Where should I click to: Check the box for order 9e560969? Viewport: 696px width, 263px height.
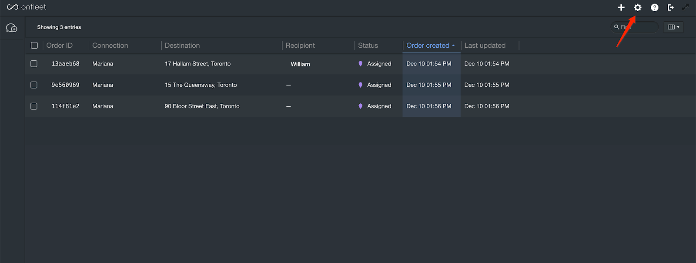34,85
